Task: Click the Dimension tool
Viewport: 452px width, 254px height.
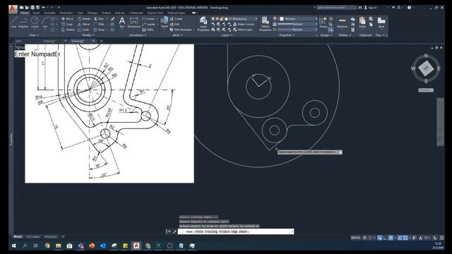Action: point(133,22)
